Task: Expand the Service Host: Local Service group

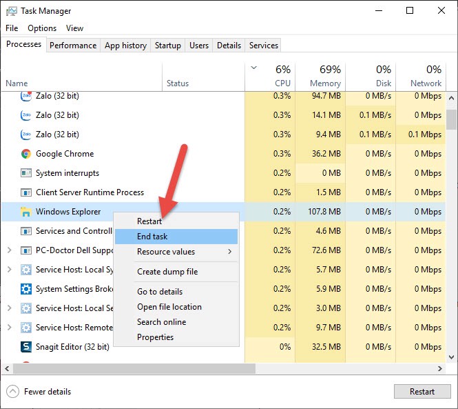Action: 9,308
